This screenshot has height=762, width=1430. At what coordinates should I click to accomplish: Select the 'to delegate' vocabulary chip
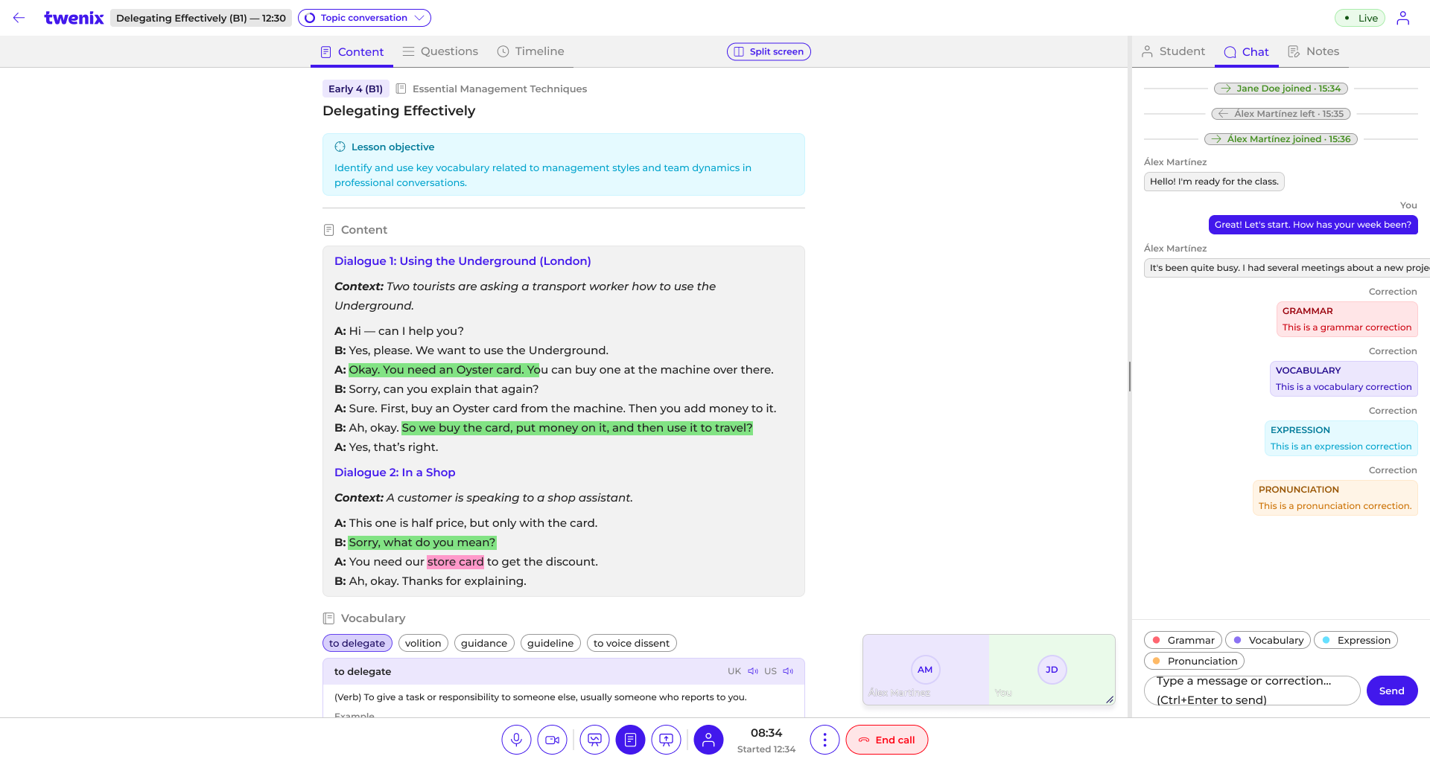pyautogui.click(x=357, y=643)
